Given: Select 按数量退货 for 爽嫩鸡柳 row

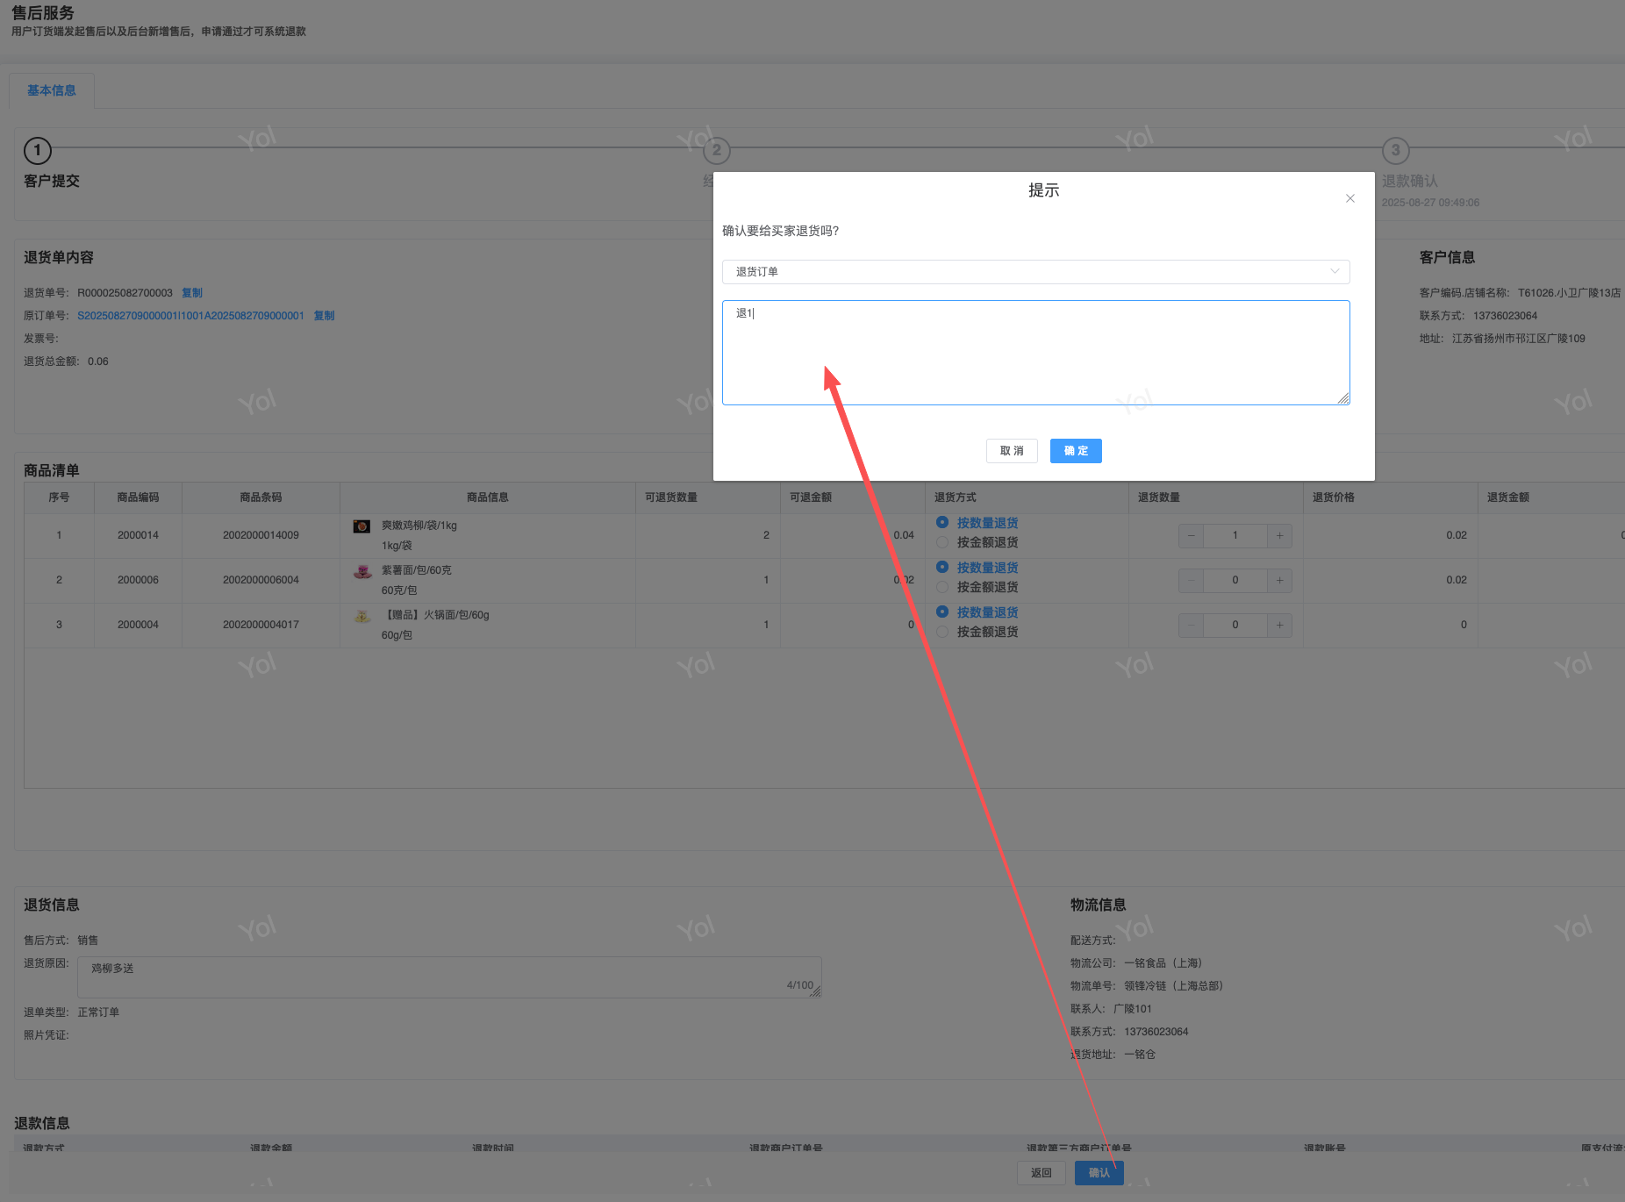Looking at the screenshot, I should point(977,523).
